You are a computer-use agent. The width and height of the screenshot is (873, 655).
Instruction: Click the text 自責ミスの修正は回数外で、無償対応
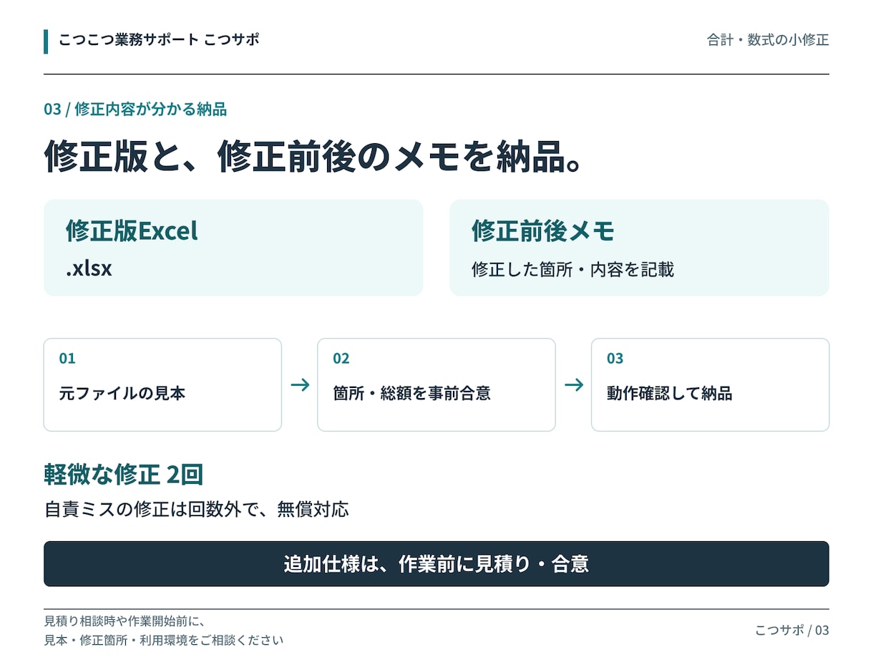pos(197,510)
